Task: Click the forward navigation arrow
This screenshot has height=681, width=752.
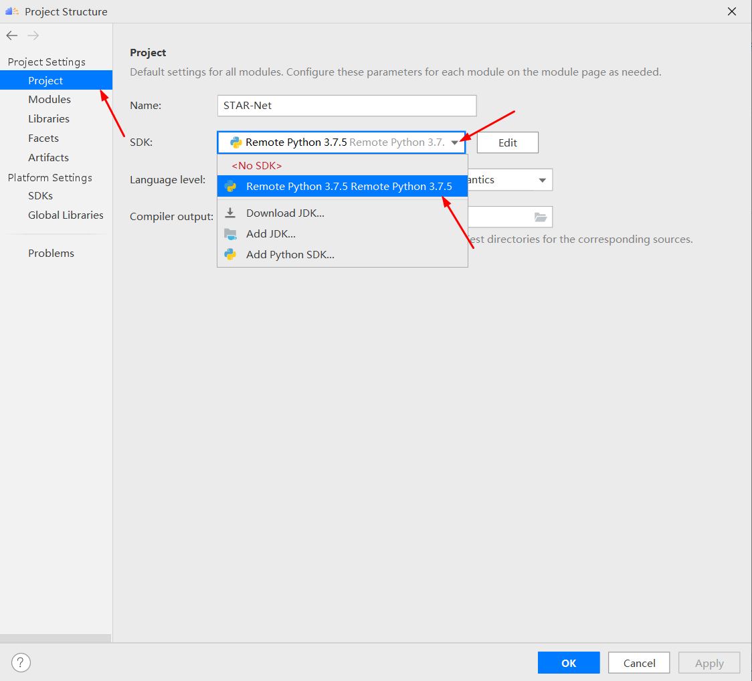Action: [33, 36]
